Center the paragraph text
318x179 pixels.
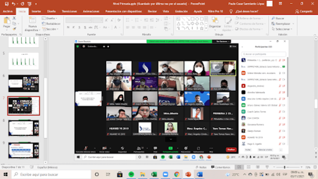[133, 27]
